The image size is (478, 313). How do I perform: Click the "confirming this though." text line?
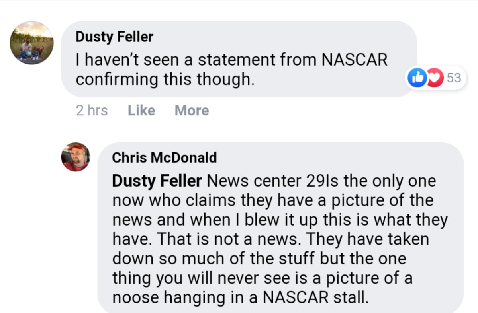[165, 79]
